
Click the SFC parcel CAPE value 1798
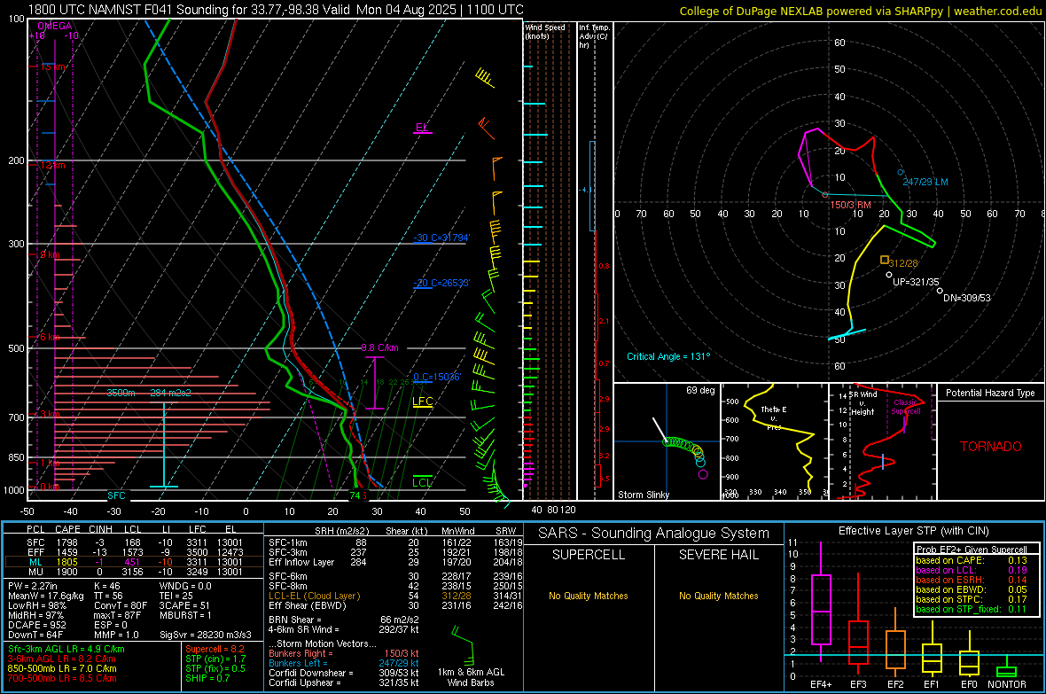pos(66,542)
